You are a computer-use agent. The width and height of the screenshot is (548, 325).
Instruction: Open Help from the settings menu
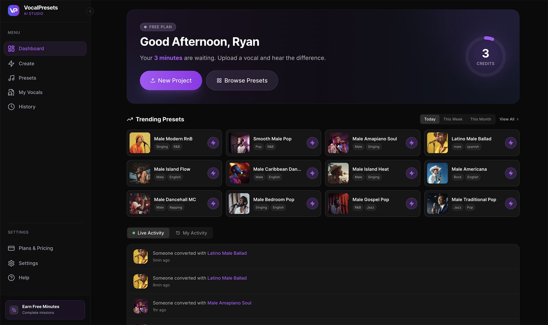tap(24, 278)
